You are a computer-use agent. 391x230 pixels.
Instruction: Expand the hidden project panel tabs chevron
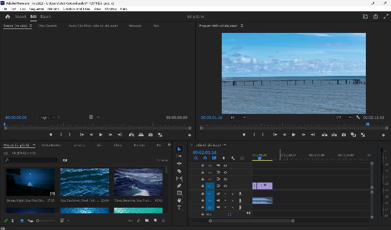point(169,145)
